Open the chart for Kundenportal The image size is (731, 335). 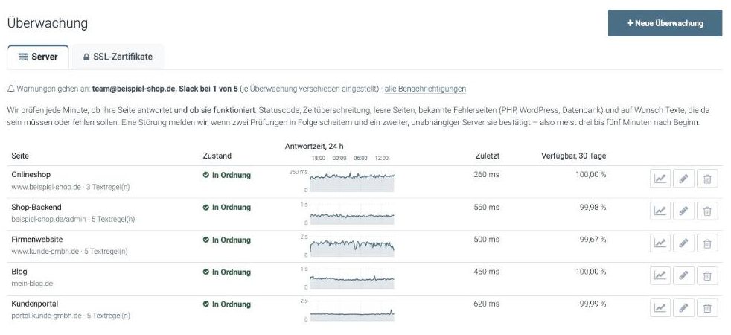click(660, 308)
